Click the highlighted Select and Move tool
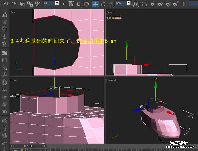The height and width of the screenshot is (151, 198). click(x=95, y=4)
